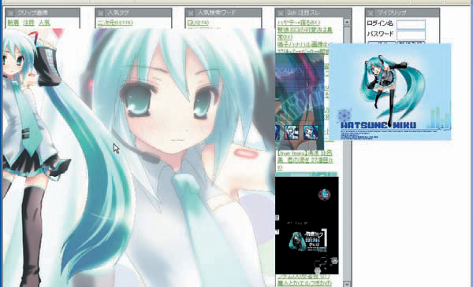Switch to the 人気 tab

coord(45,23)
